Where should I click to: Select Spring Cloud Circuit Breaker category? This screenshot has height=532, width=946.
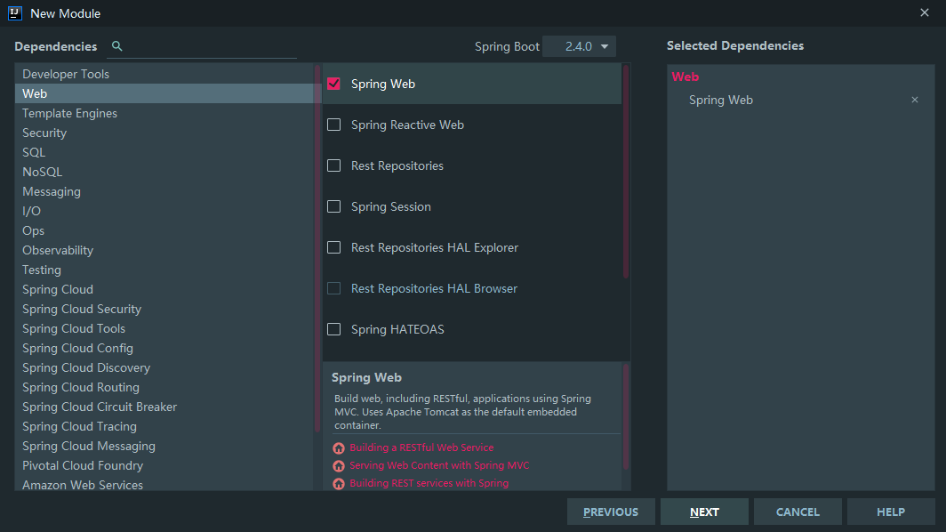click(164, 407)
